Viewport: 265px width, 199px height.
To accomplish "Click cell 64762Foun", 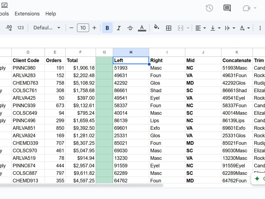I will pos(237,181).
